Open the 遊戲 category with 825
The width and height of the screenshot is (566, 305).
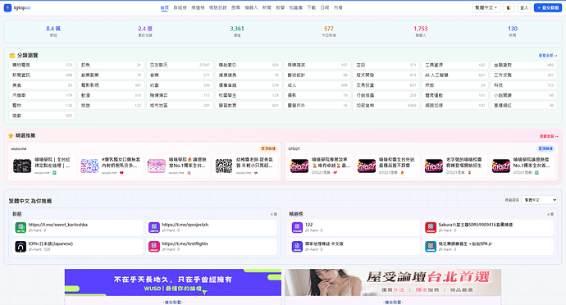42,116
